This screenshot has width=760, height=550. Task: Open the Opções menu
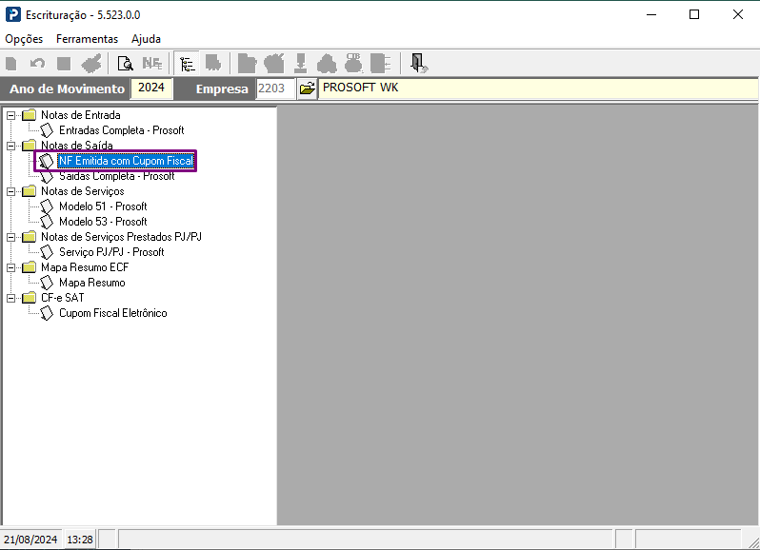[24, 39]
